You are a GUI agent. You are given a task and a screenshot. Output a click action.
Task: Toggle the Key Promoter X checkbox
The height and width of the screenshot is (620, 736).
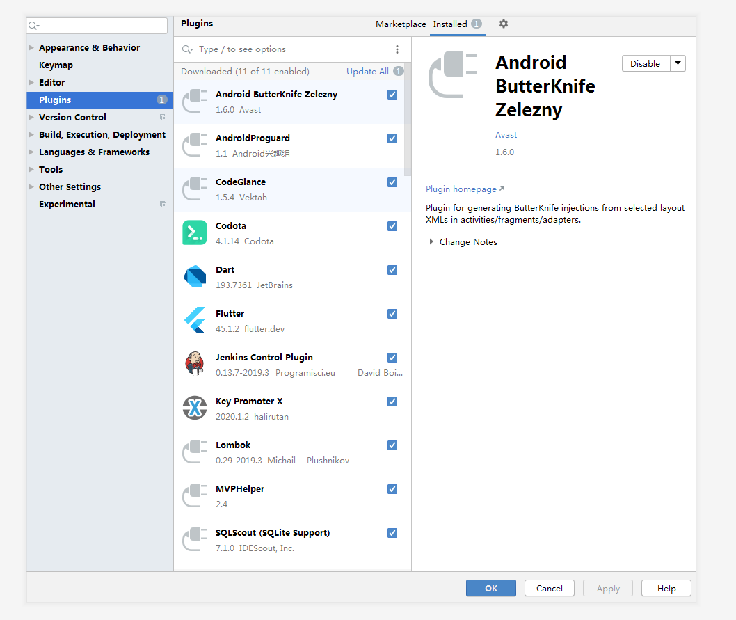point(392,401)
